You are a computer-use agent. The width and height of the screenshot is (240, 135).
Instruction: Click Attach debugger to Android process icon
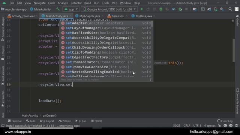click(x=180, y=9)
